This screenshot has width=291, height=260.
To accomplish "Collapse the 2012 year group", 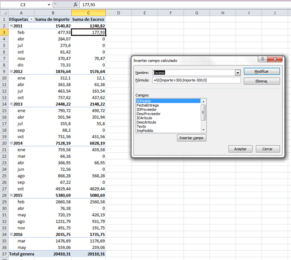I will coord(12,72).
